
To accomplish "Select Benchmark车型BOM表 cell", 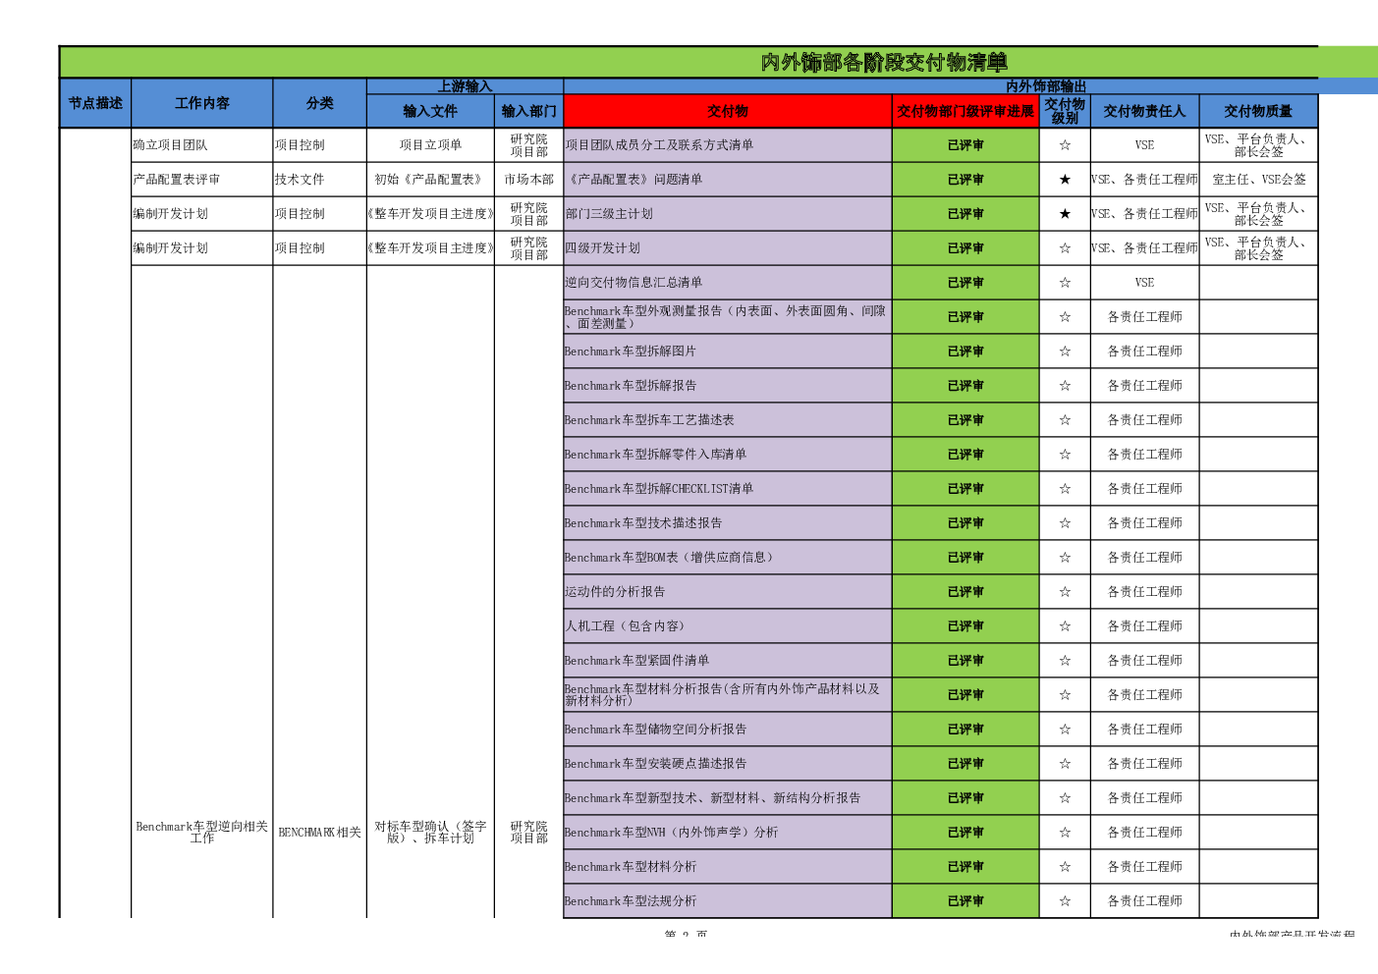I will (728, 558).
